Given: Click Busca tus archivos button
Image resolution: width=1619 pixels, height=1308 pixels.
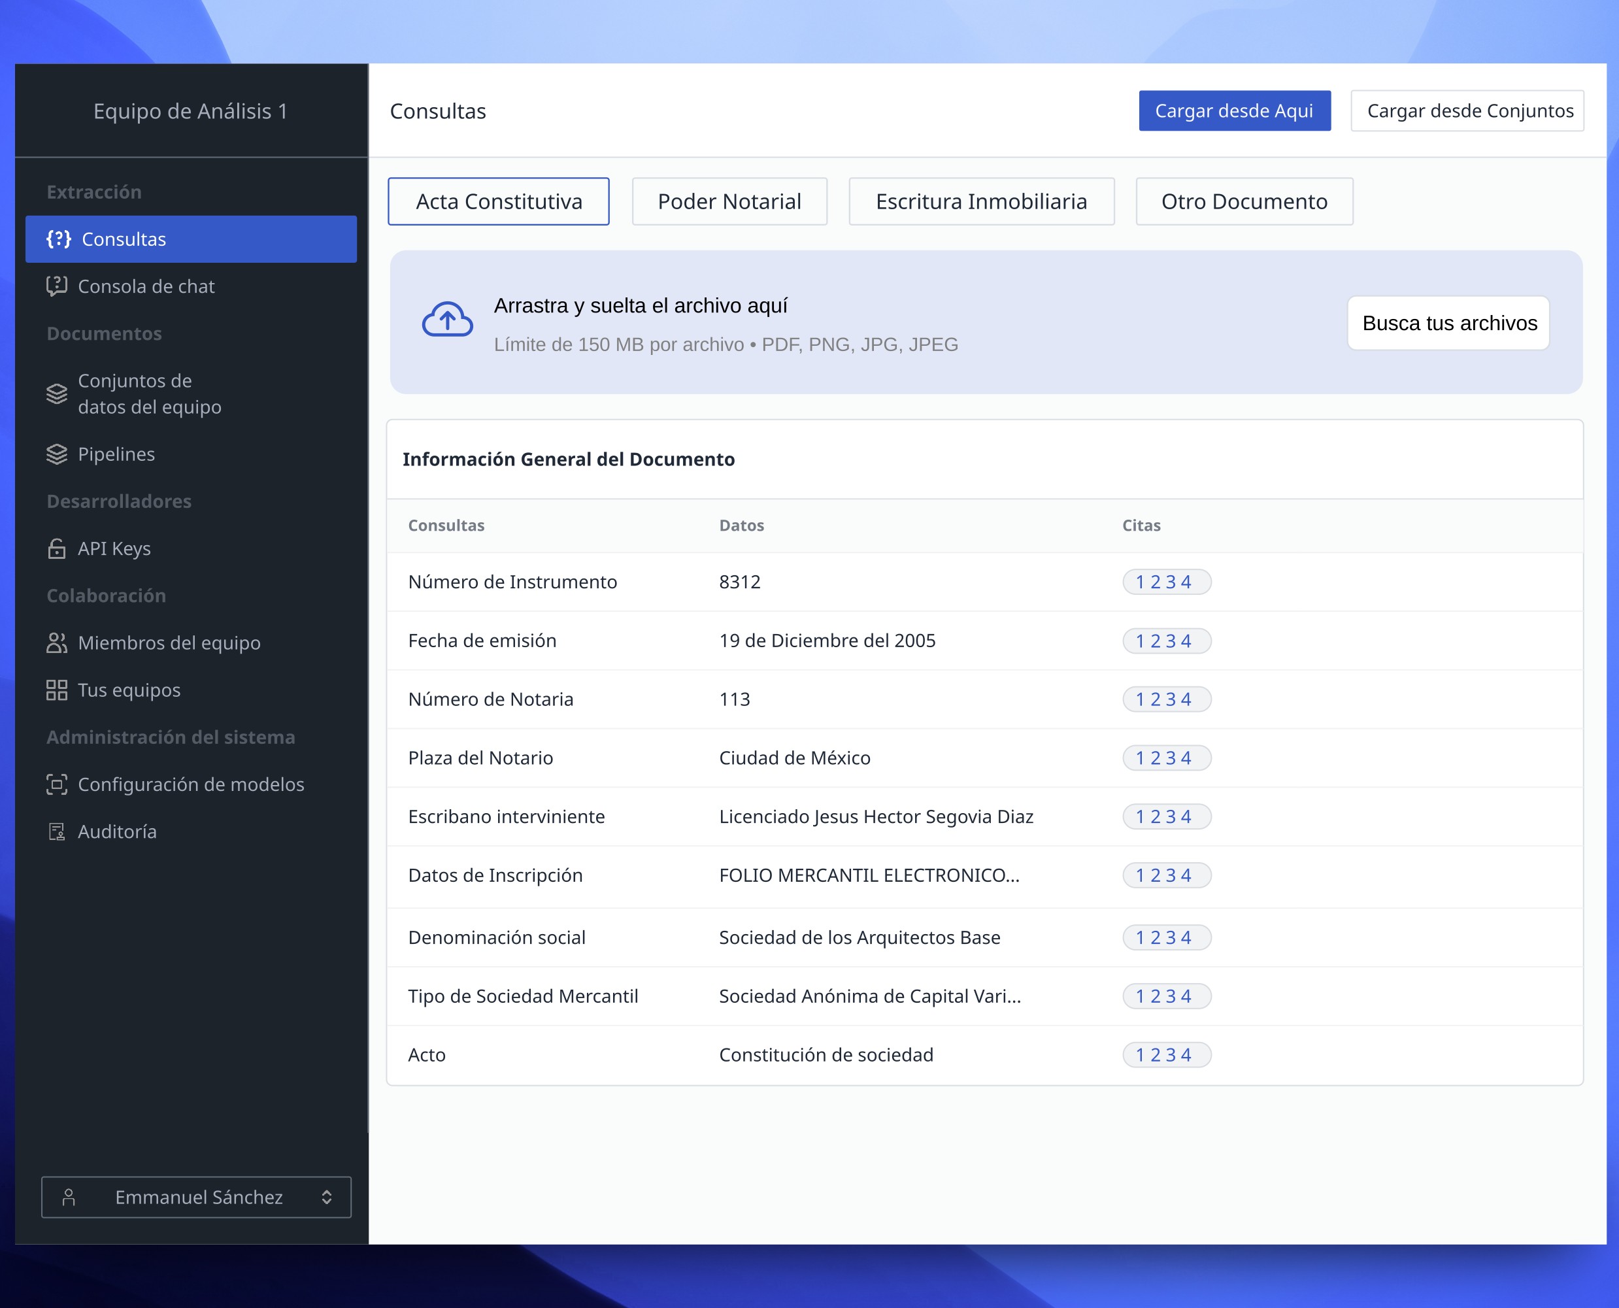Looking at the screenshot, I should (x=1449, y=323).
